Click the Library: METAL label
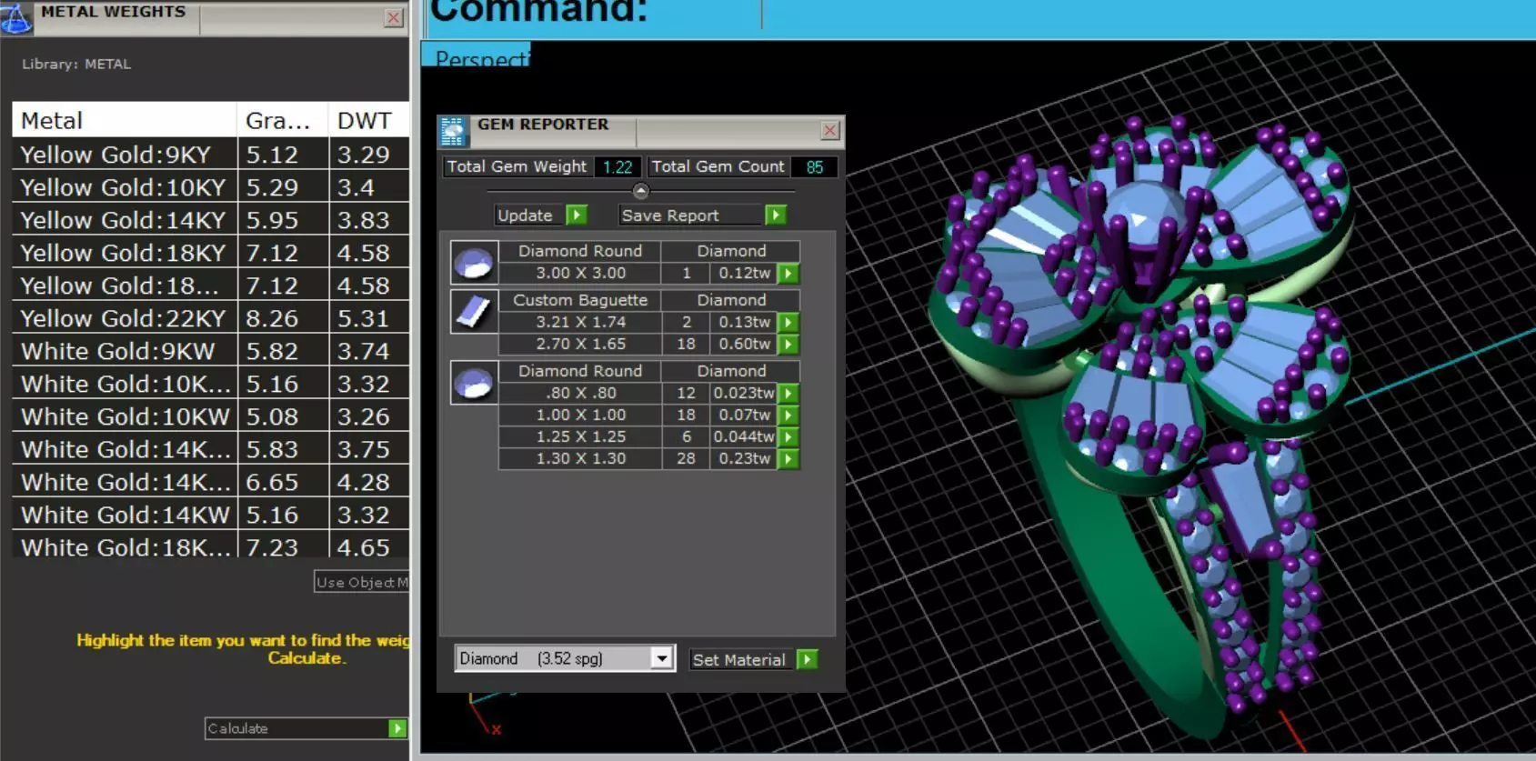The image size is (1536, 761). click(76, 65)
